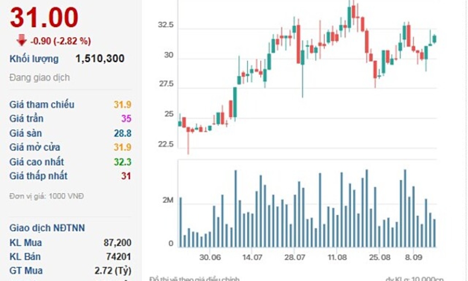Click the Giá trần value 35

126,119
